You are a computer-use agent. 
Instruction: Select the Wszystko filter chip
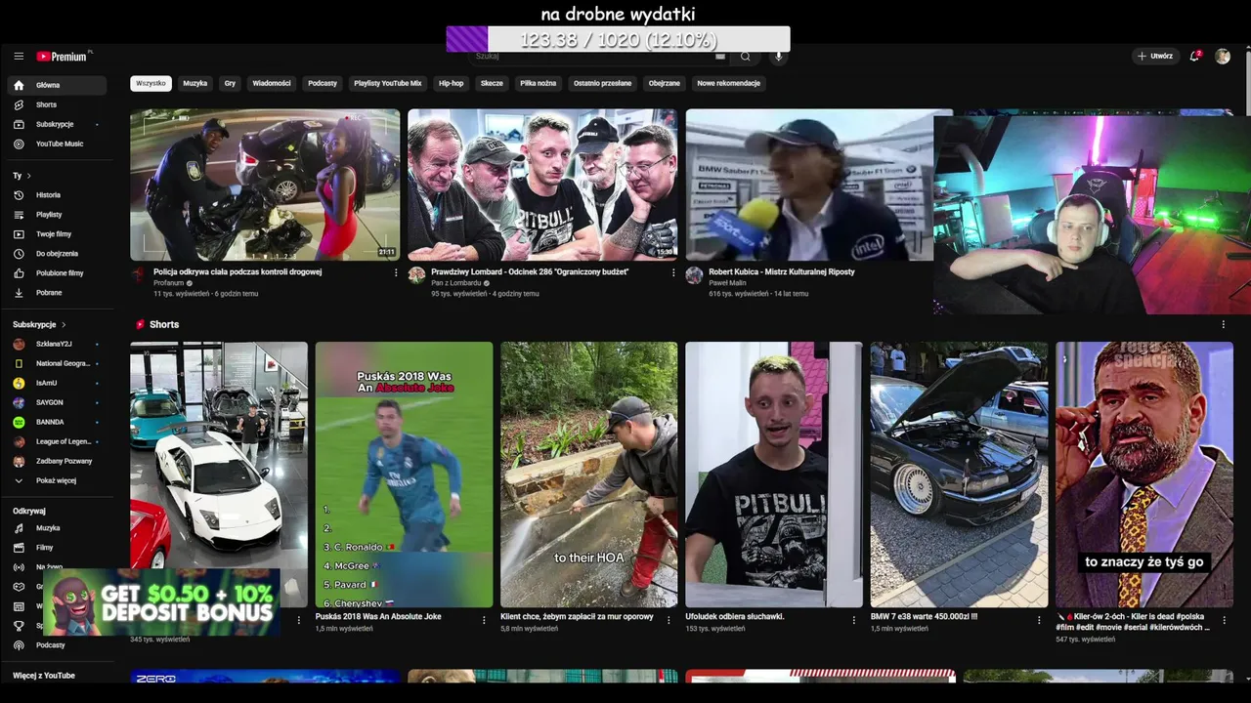pyautogui.click(x=151, y=83)
